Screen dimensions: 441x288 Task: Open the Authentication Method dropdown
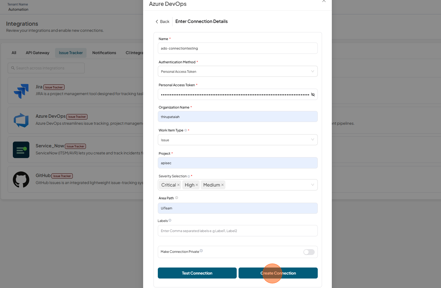coord(238,71)
